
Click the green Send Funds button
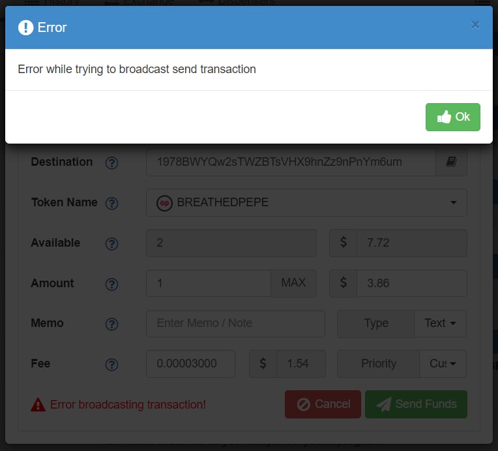(x=416, y=404)
